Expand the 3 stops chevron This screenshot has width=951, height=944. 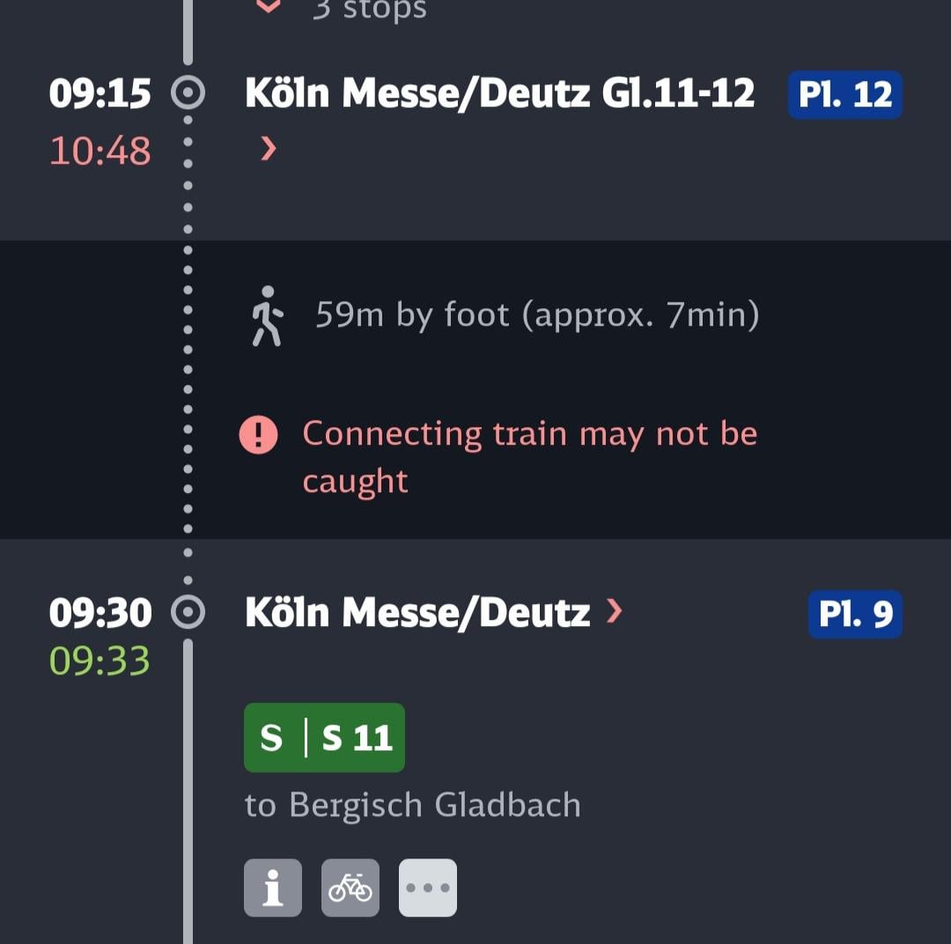(x=268, y=7)
